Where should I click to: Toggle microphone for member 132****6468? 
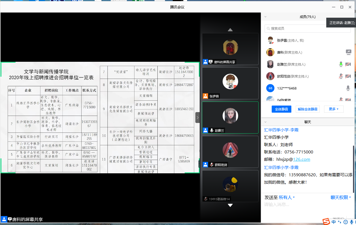[x=348, y=88]
